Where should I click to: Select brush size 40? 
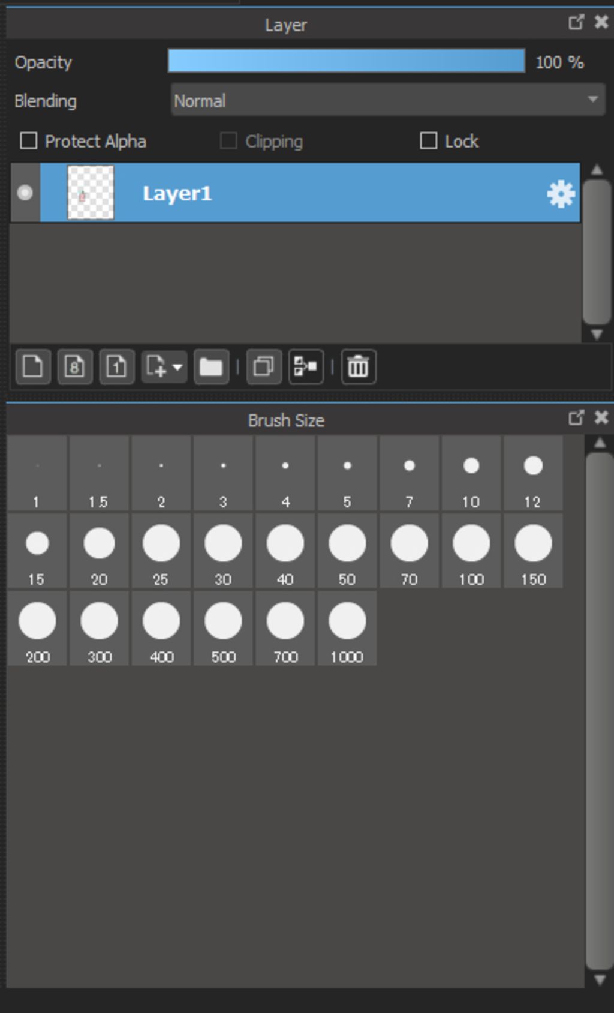[285, 551]
